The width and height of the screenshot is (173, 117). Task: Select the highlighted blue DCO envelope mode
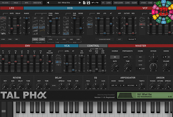click(x=90, y=24)
